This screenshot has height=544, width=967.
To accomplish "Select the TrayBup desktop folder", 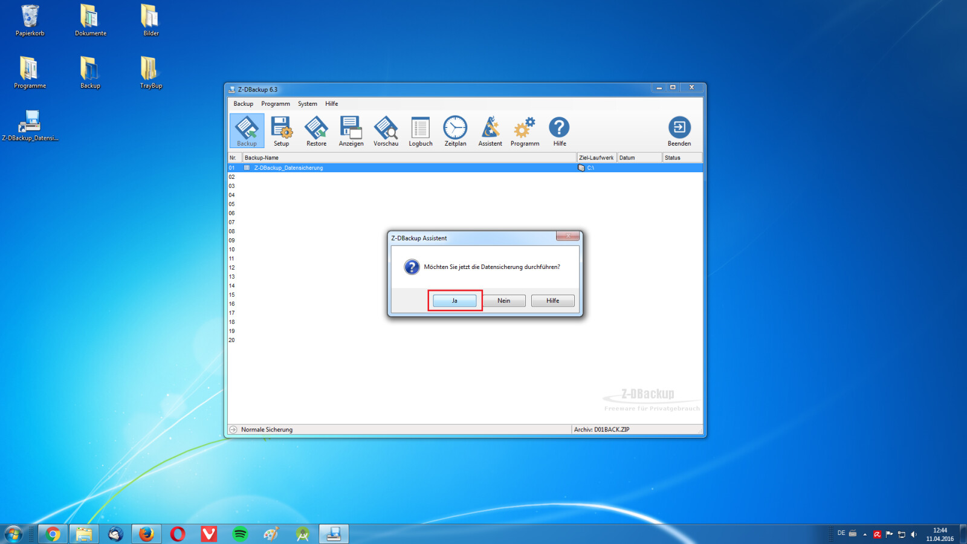I will tap(151, 73).
